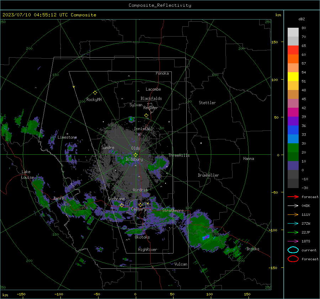This screenshot has height=299, width=320.
Task: Click the dBZ legend heading
Action: pos(302,19)
